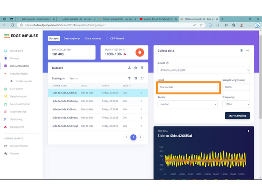This screenshot has width=262, height=196.
Task: Select page 1 in dataset pagination
Action: pos(133,137)
